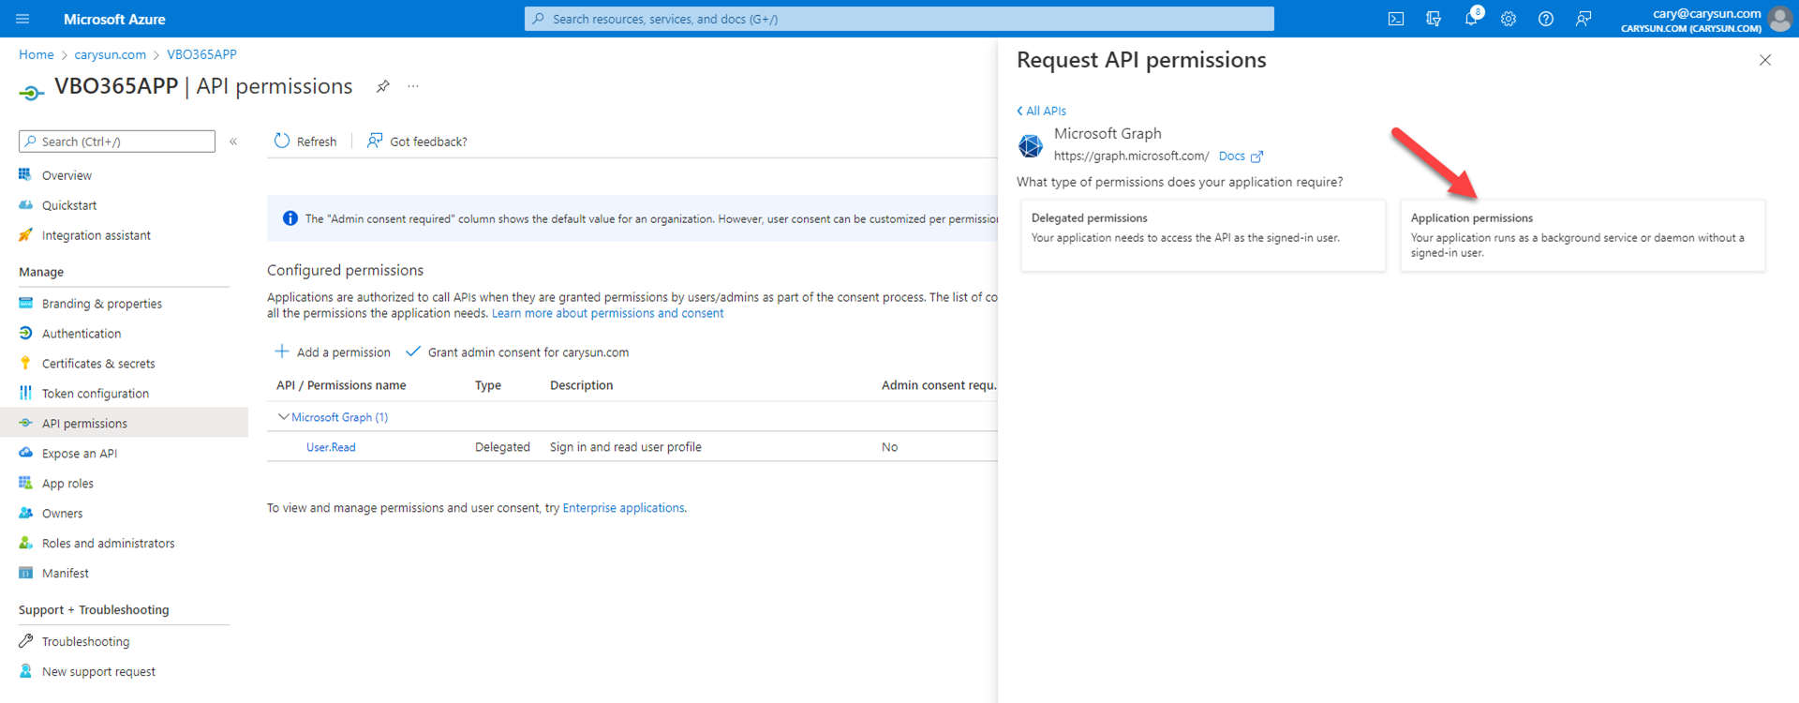1799x703 pixels.
Task: Collapse the left navigation menu
Action: click(233, 142)
